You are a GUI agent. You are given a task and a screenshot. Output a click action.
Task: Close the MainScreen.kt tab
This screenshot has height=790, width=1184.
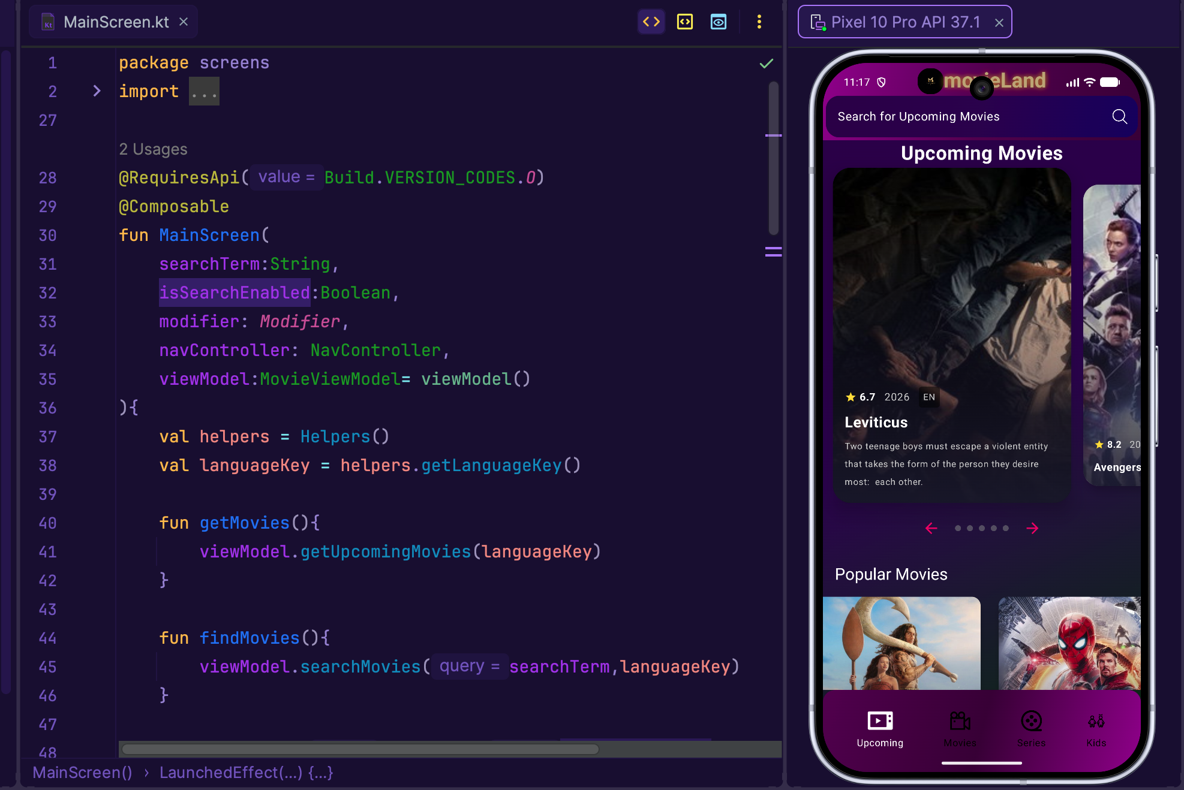[184, 22]
